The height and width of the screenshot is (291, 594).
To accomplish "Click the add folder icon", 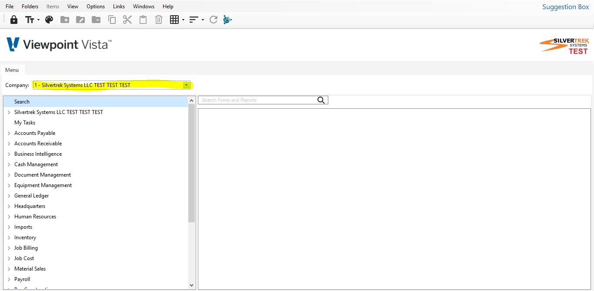I will coord(65,20).
